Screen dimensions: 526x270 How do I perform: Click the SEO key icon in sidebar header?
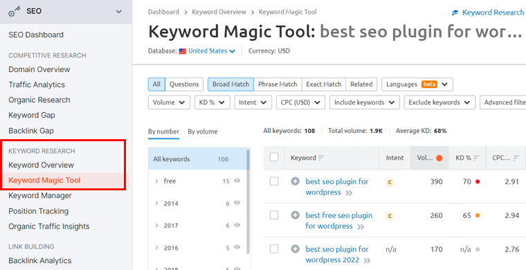coord(15,11)
